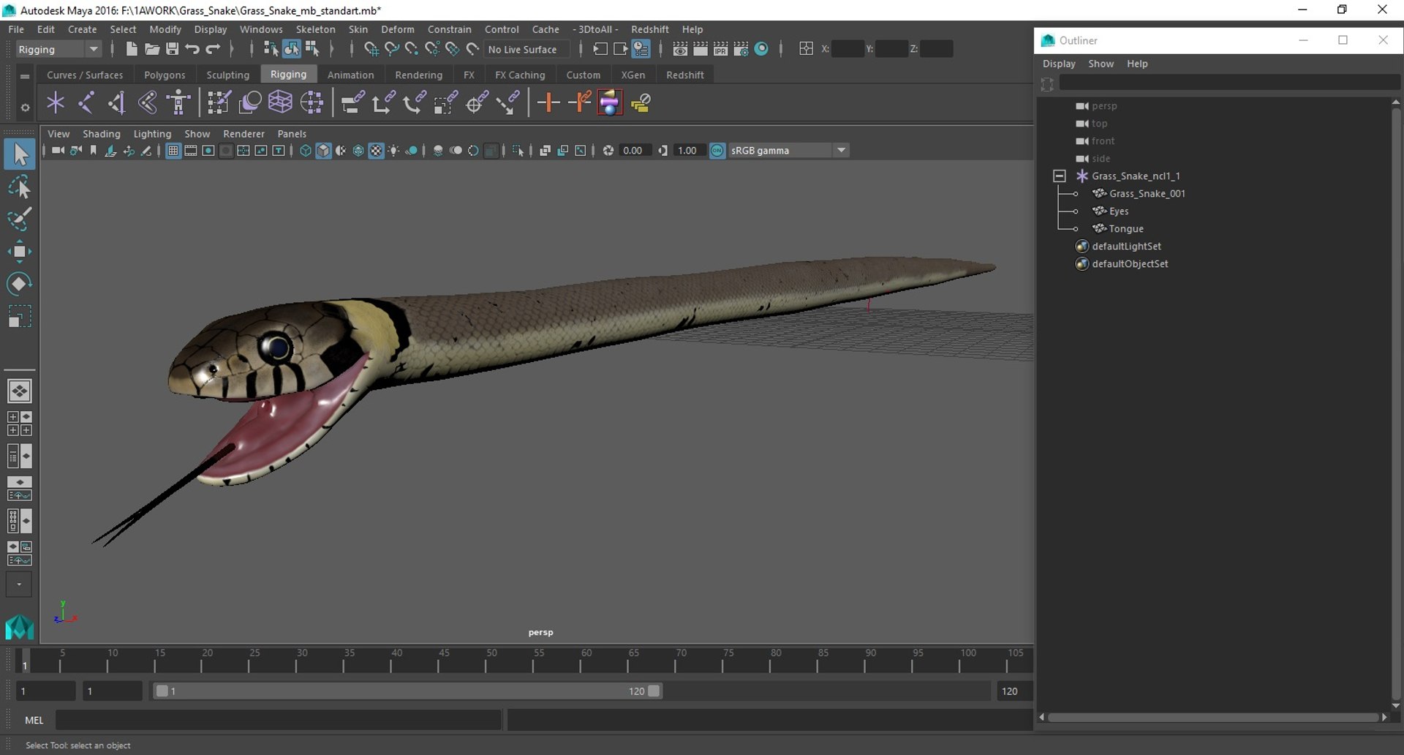
Task: Click the time range slider bar
Action: [408, 691]
